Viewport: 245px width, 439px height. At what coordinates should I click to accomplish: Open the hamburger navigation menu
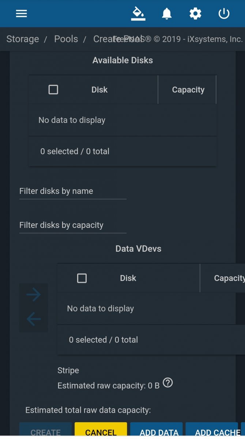pos(22,14)
